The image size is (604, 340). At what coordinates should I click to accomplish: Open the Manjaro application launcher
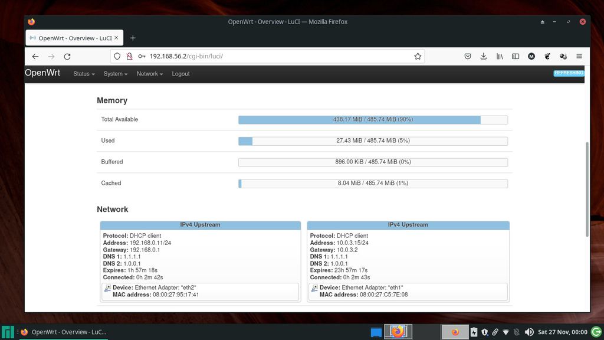pos(7,332)
